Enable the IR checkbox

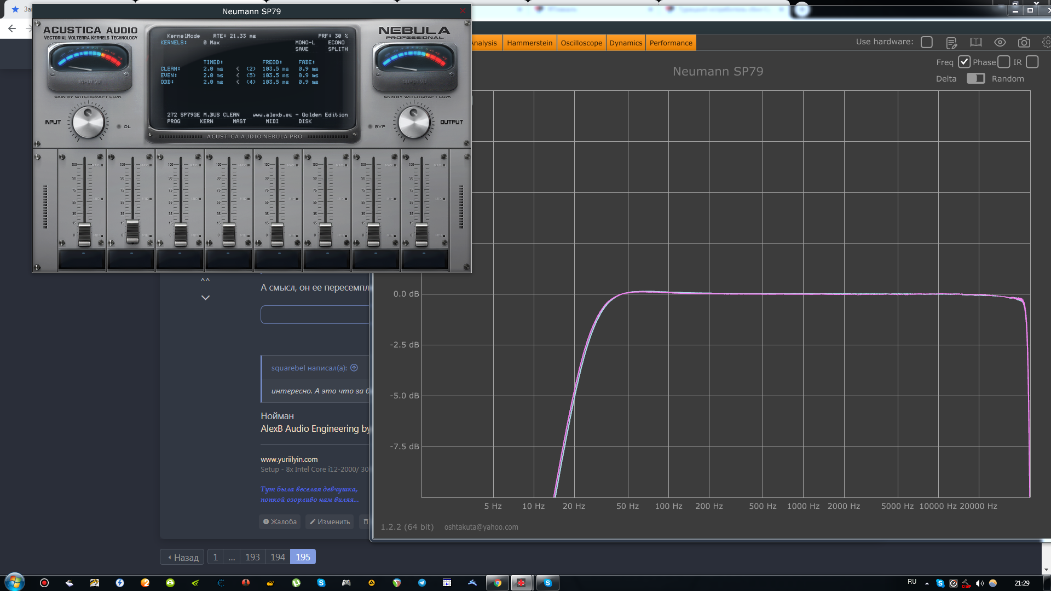(x=1032, y=62)
